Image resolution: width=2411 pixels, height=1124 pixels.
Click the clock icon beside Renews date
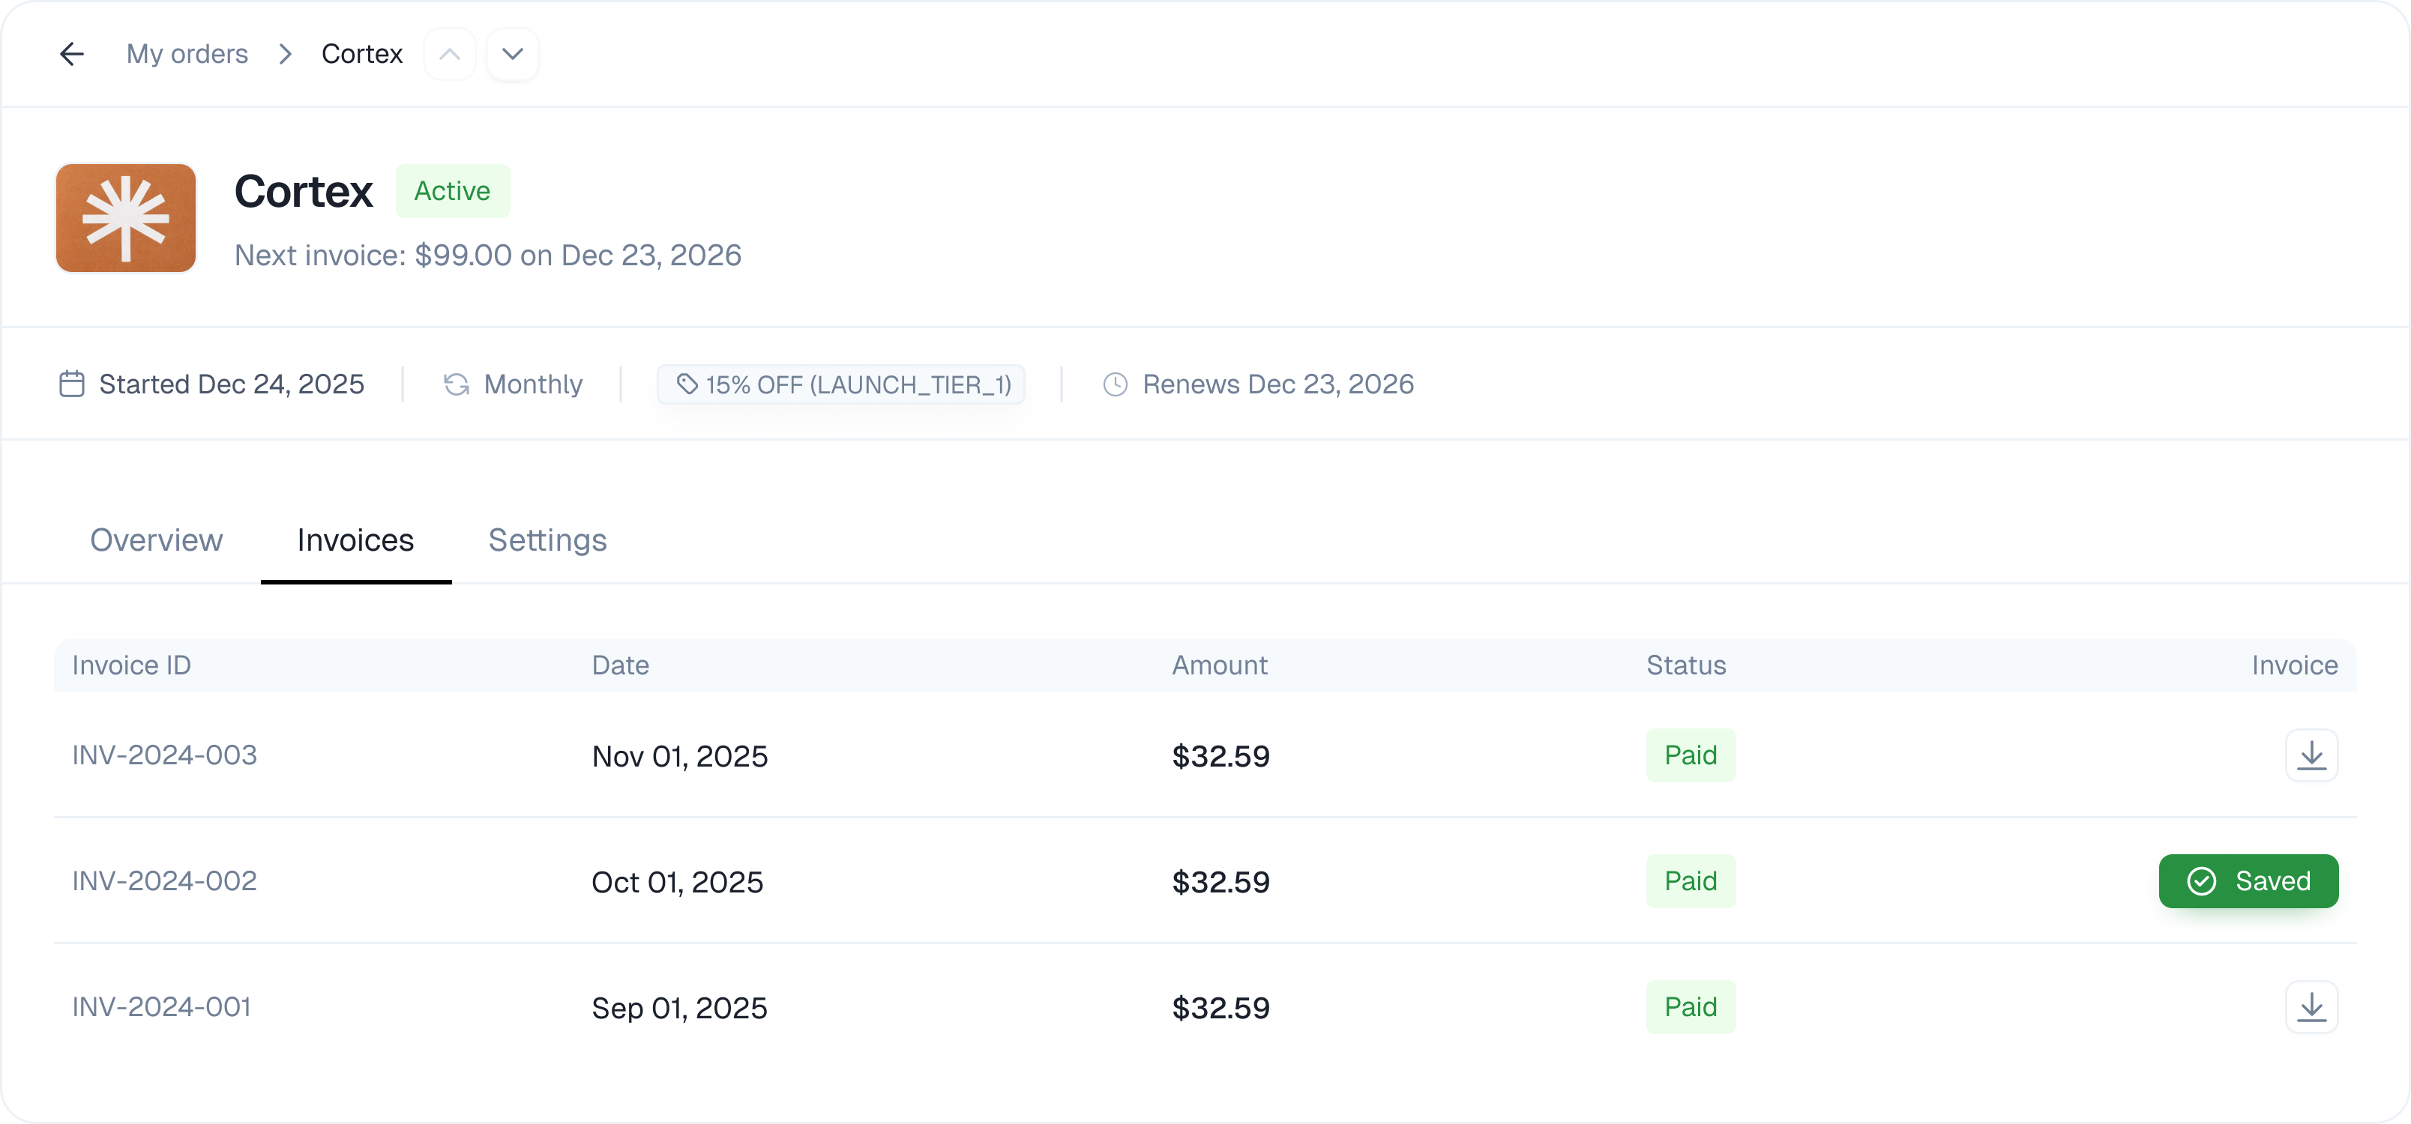coord(1115,384)
